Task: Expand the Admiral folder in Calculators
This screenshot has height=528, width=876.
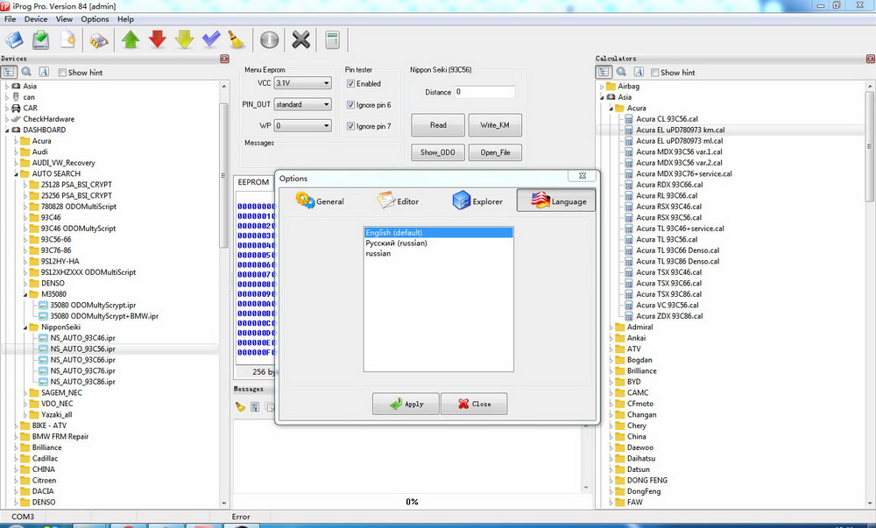Action: point(611,327)
